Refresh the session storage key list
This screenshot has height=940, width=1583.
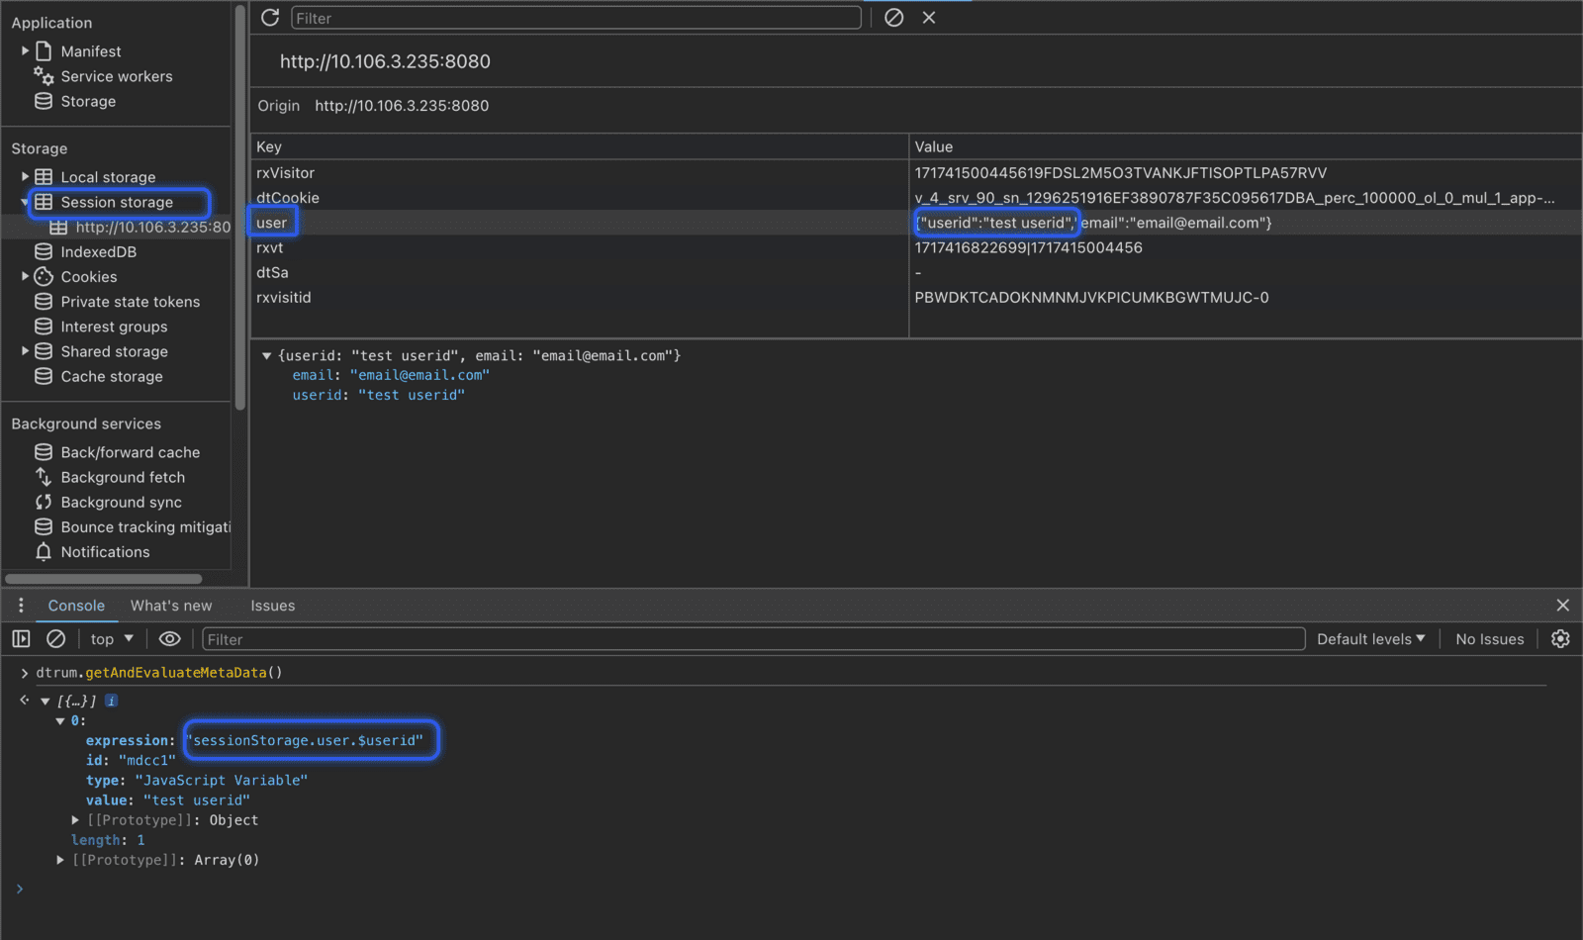(268, 17)
